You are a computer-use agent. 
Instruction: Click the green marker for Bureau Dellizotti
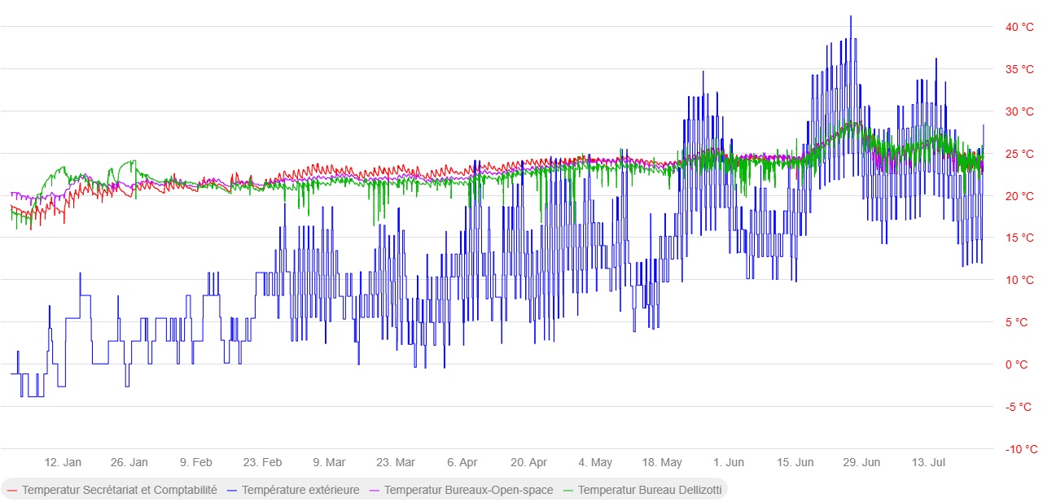(568, 491)
